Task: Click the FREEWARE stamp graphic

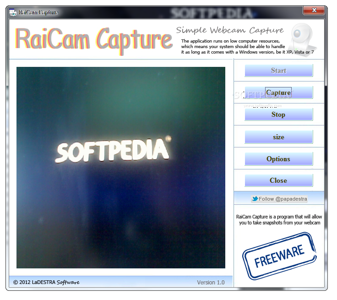Action: 279,256
